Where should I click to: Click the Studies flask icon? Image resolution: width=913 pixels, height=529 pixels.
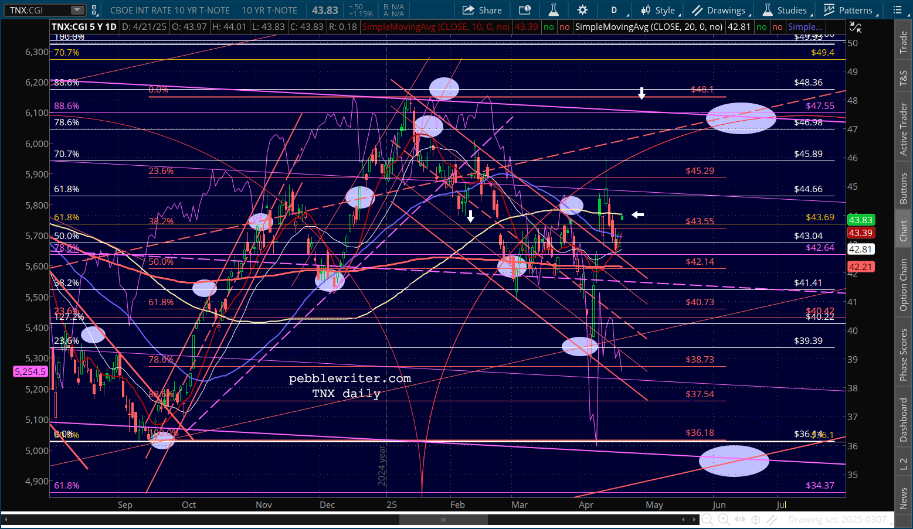768,10
